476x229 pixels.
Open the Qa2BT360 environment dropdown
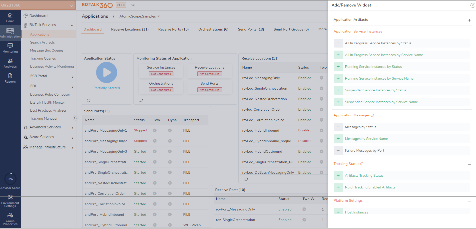38,5
